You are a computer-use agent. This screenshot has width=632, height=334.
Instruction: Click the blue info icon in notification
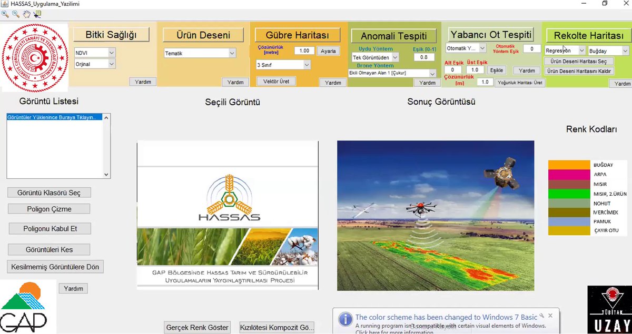(x=345, y=319)
